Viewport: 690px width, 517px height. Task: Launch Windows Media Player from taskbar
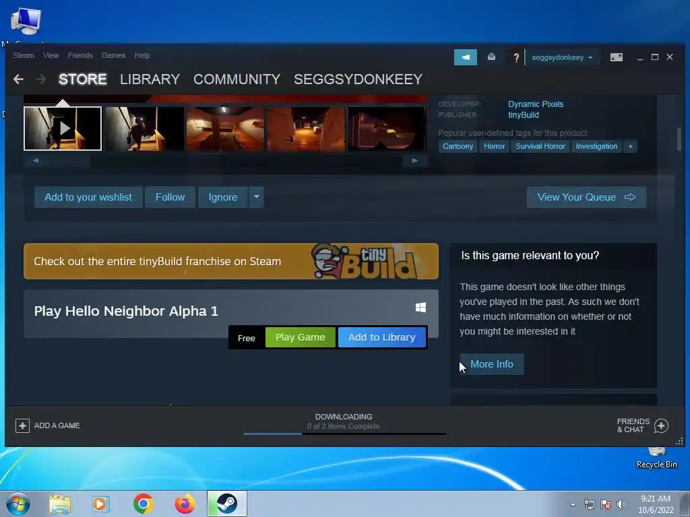pos(101,504)
